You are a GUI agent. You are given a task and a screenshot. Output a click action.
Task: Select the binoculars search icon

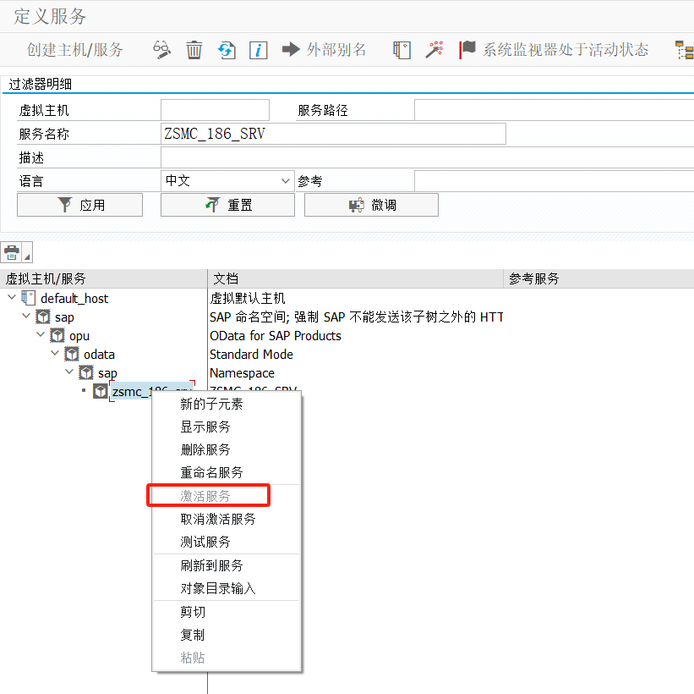[x=161, y=50]
